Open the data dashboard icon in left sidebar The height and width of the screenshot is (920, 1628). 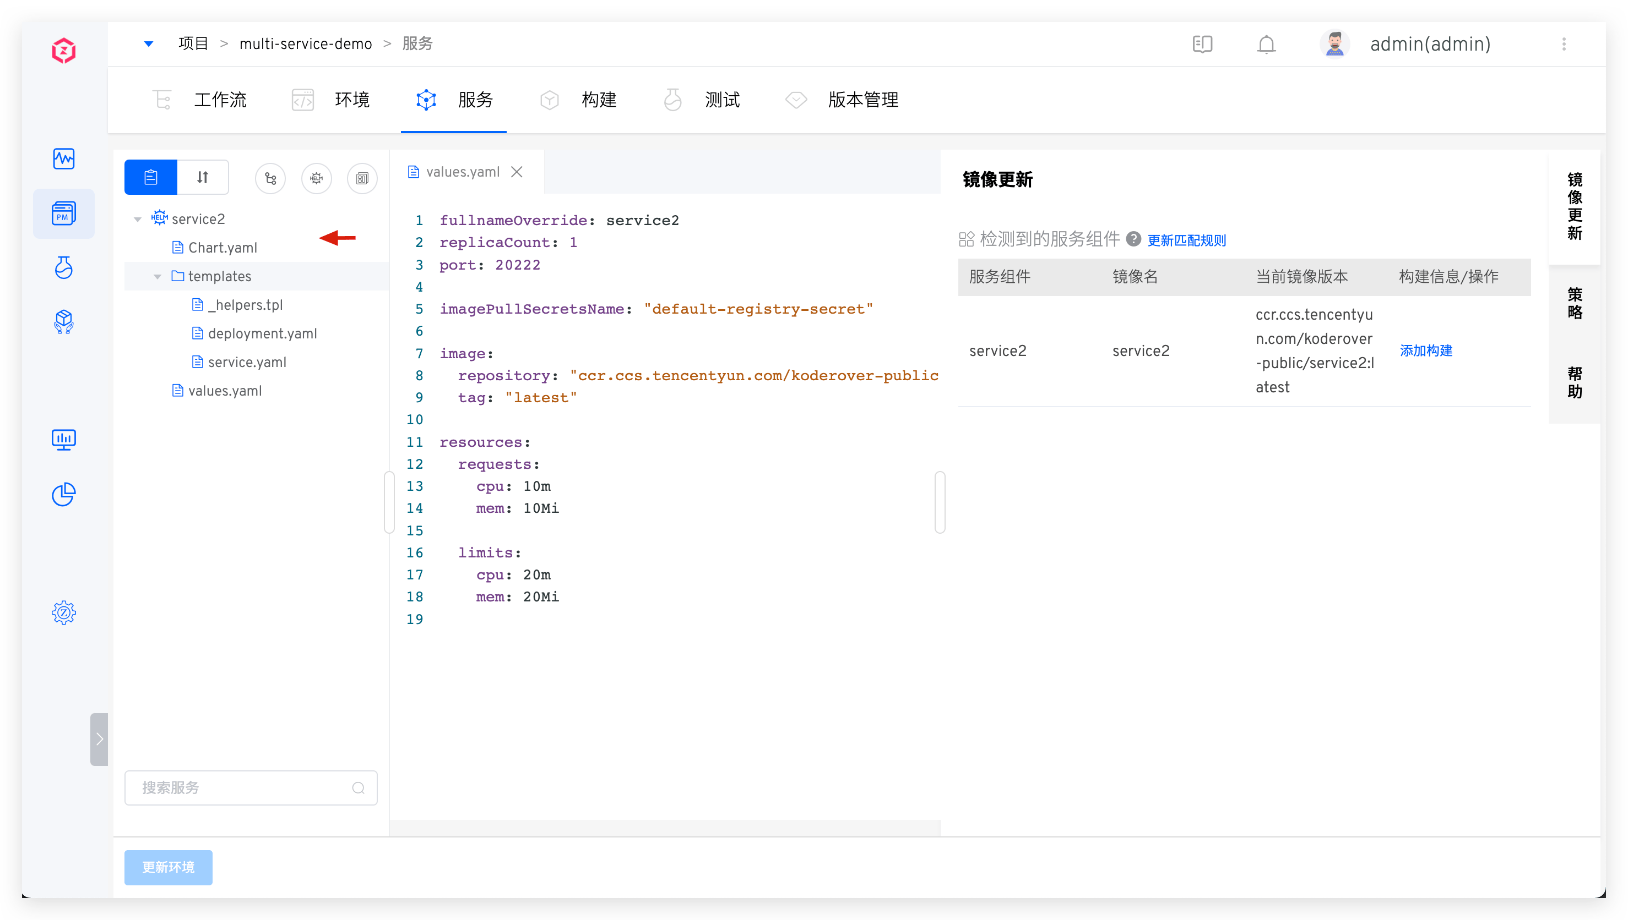pos(64,439)
